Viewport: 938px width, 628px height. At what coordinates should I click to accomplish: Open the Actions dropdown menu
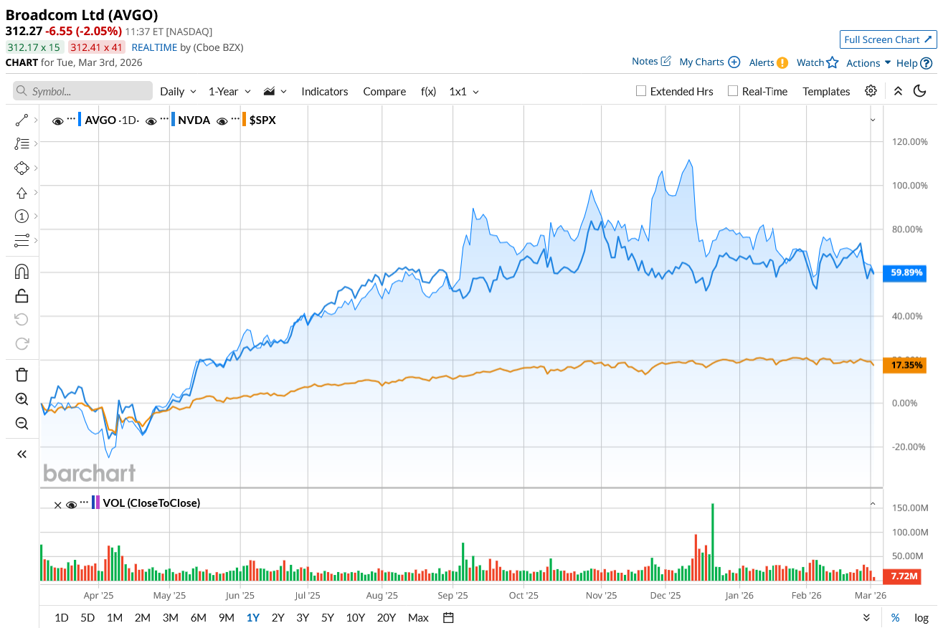868,63
